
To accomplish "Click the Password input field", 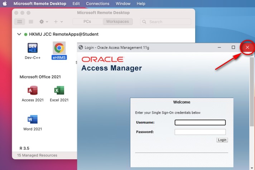I will [200, 132].
